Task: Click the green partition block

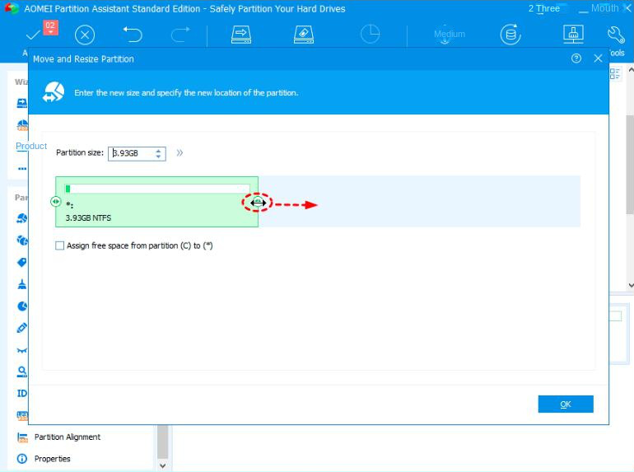Action: click(x=156, y=210)
